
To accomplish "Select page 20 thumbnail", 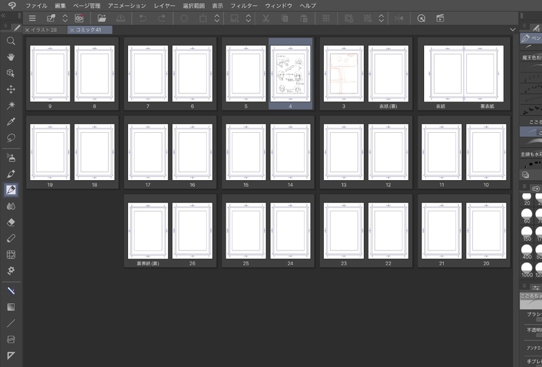I will pyautogui.click(x=486, y=230).
